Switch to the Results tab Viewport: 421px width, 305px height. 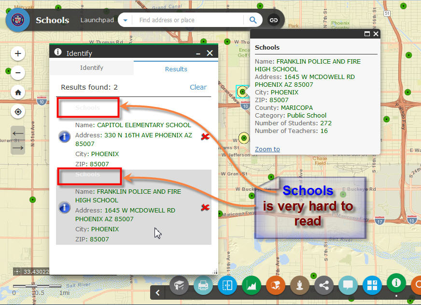176,69
